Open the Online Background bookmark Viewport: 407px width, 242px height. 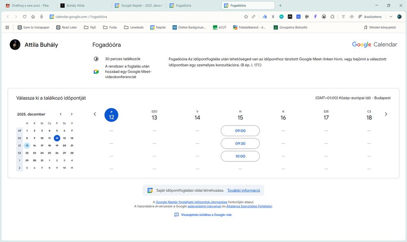tap(189, 27)
